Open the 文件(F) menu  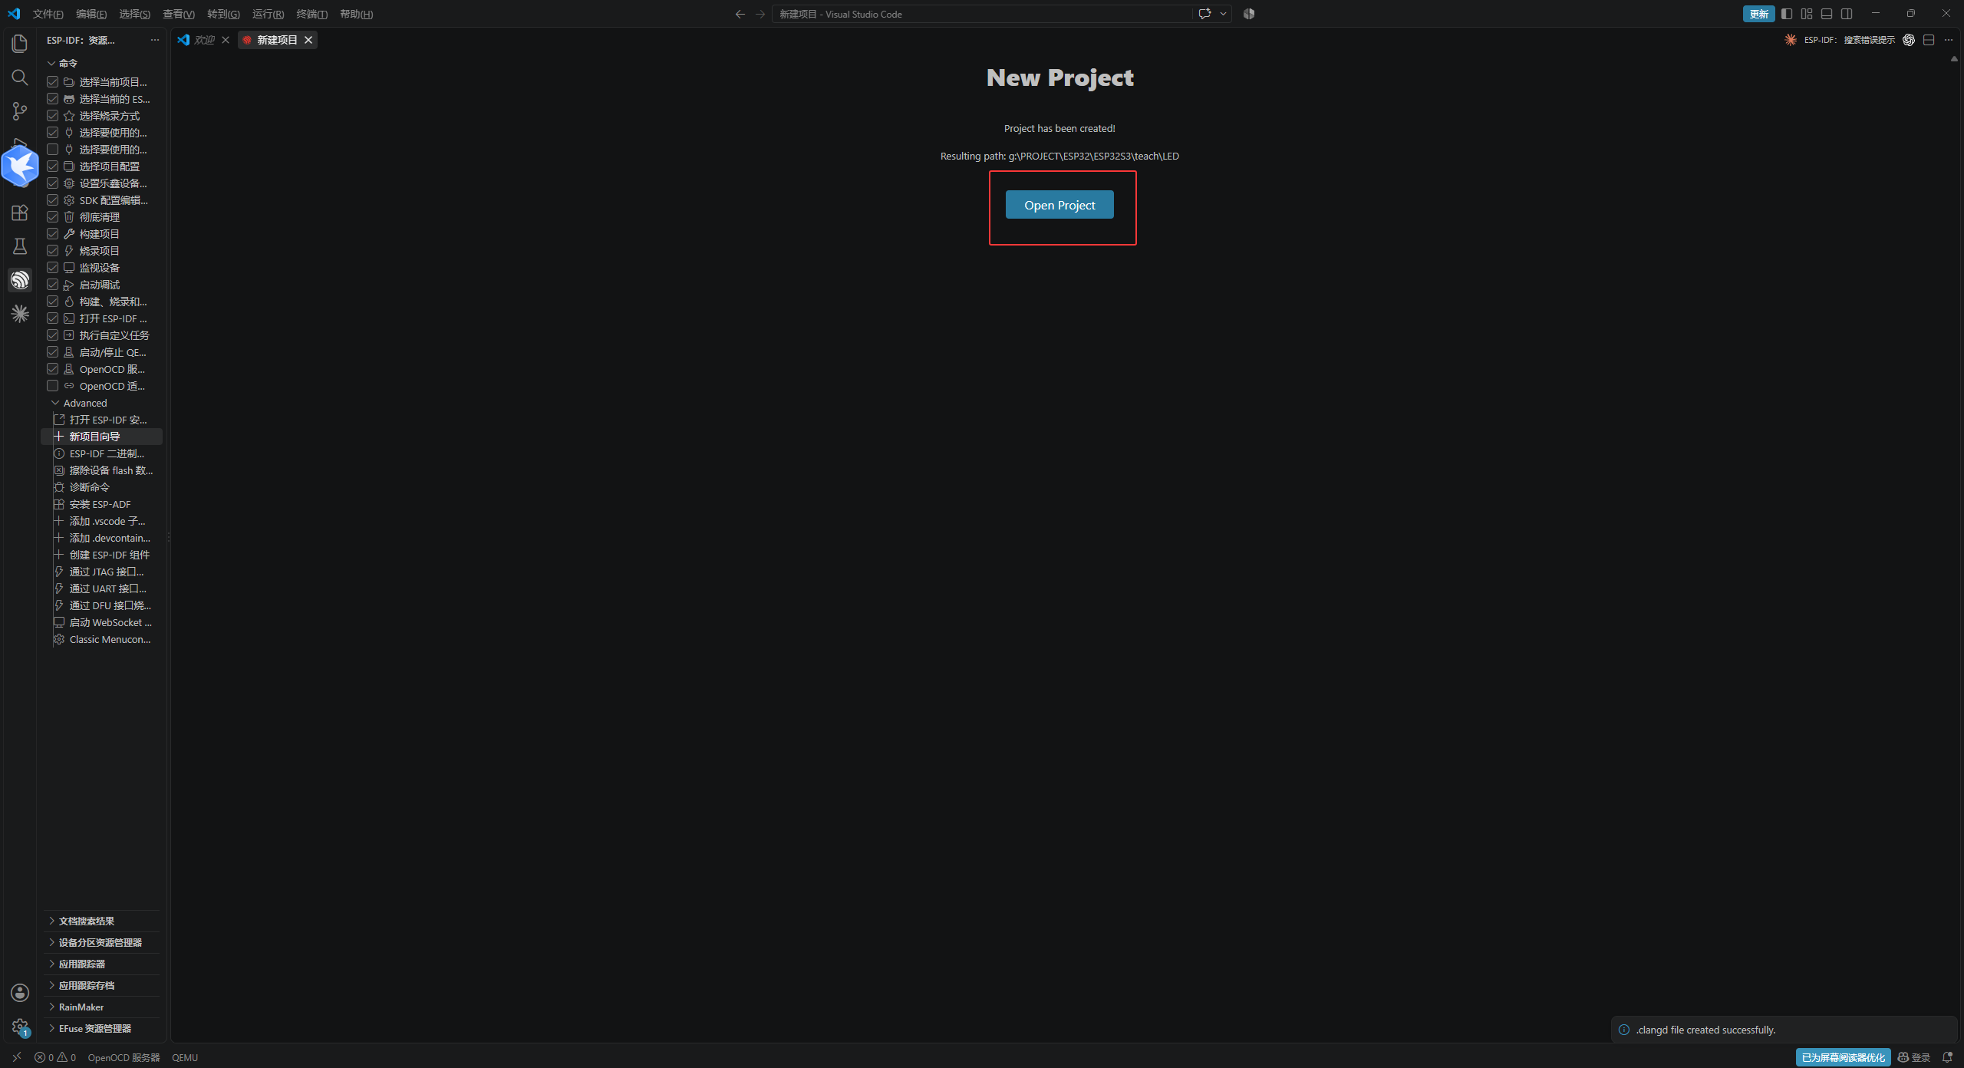pyautogui.click(x=48, y=14)
